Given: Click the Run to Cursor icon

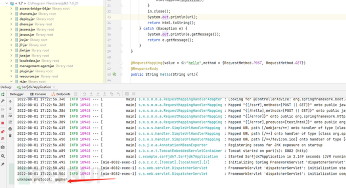Looking at the screenshot, I should click(x=118, y=94).
